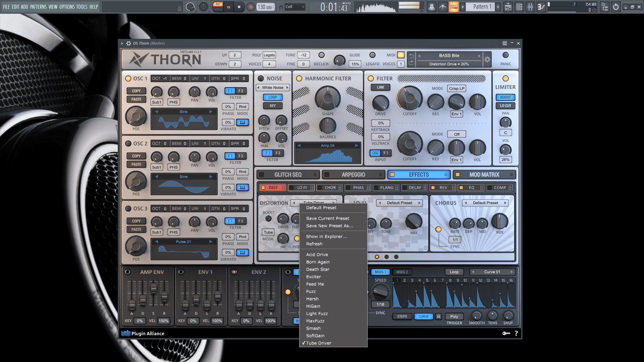
Task: Open the PATTERNS menu in FL Studio
Action: click(x=38, y=7)
